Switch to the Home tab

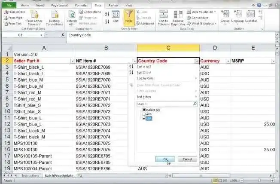pos(24,5)
